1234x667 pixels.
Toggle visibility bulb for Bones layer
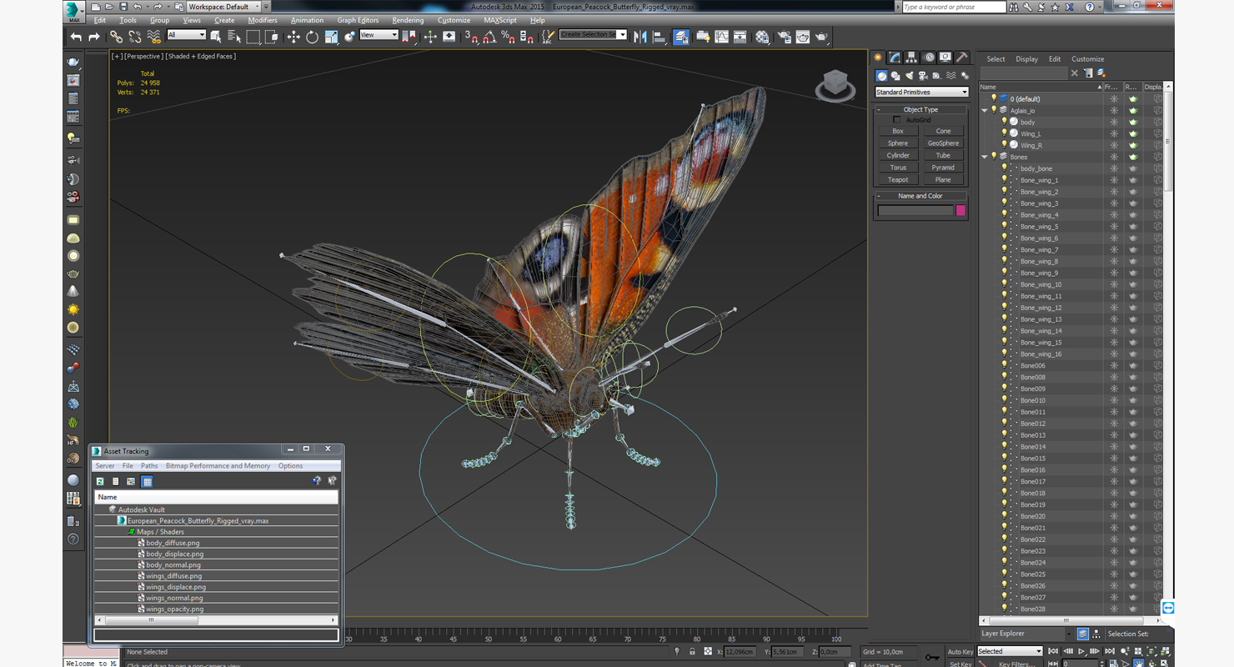tap(994, 157)
